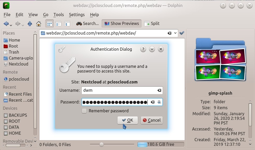Open Search with the binoculars button
This screenshot has width=255, height=150.
87,24
